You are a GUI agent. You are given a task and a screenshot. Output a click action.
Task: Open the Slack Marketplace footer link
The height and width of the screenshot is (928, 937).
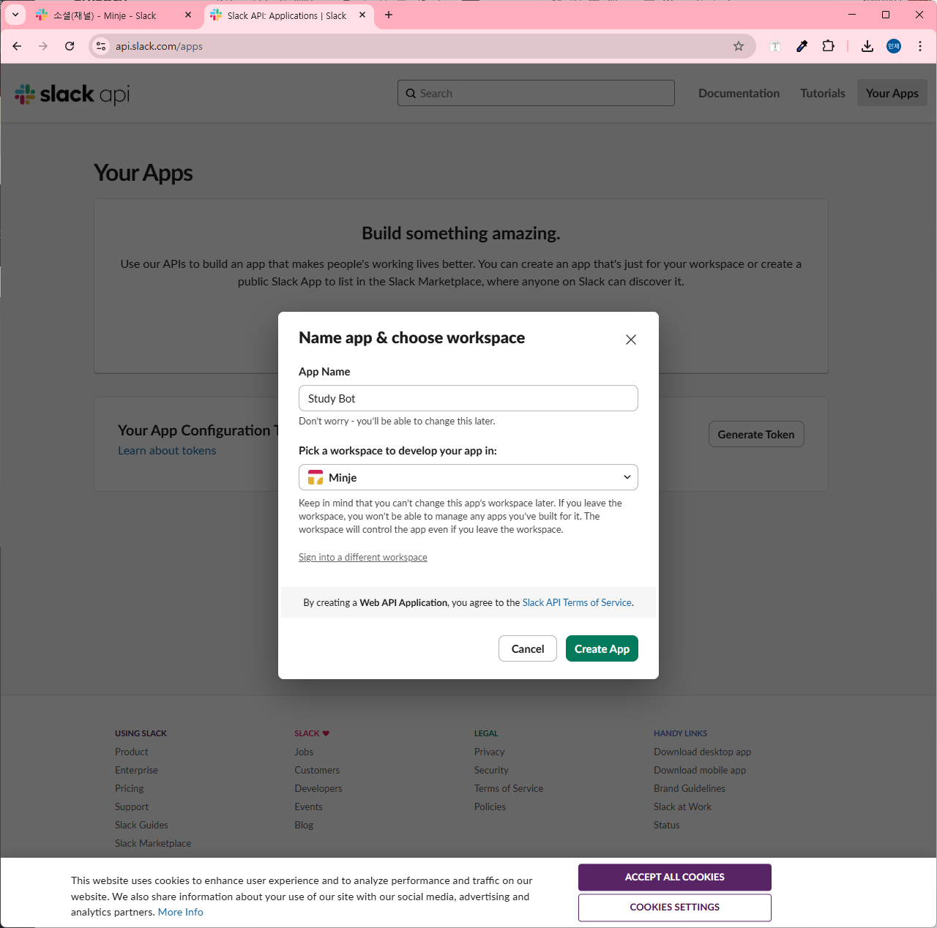pyautogui.click(x=153, y=843)
